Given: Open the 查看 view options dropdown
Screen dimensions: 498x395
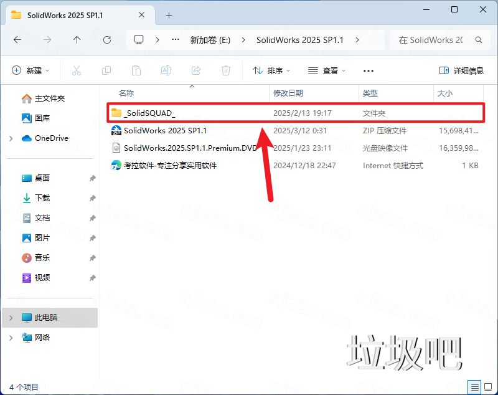Looking at the screenshot, I should [327, 70].
